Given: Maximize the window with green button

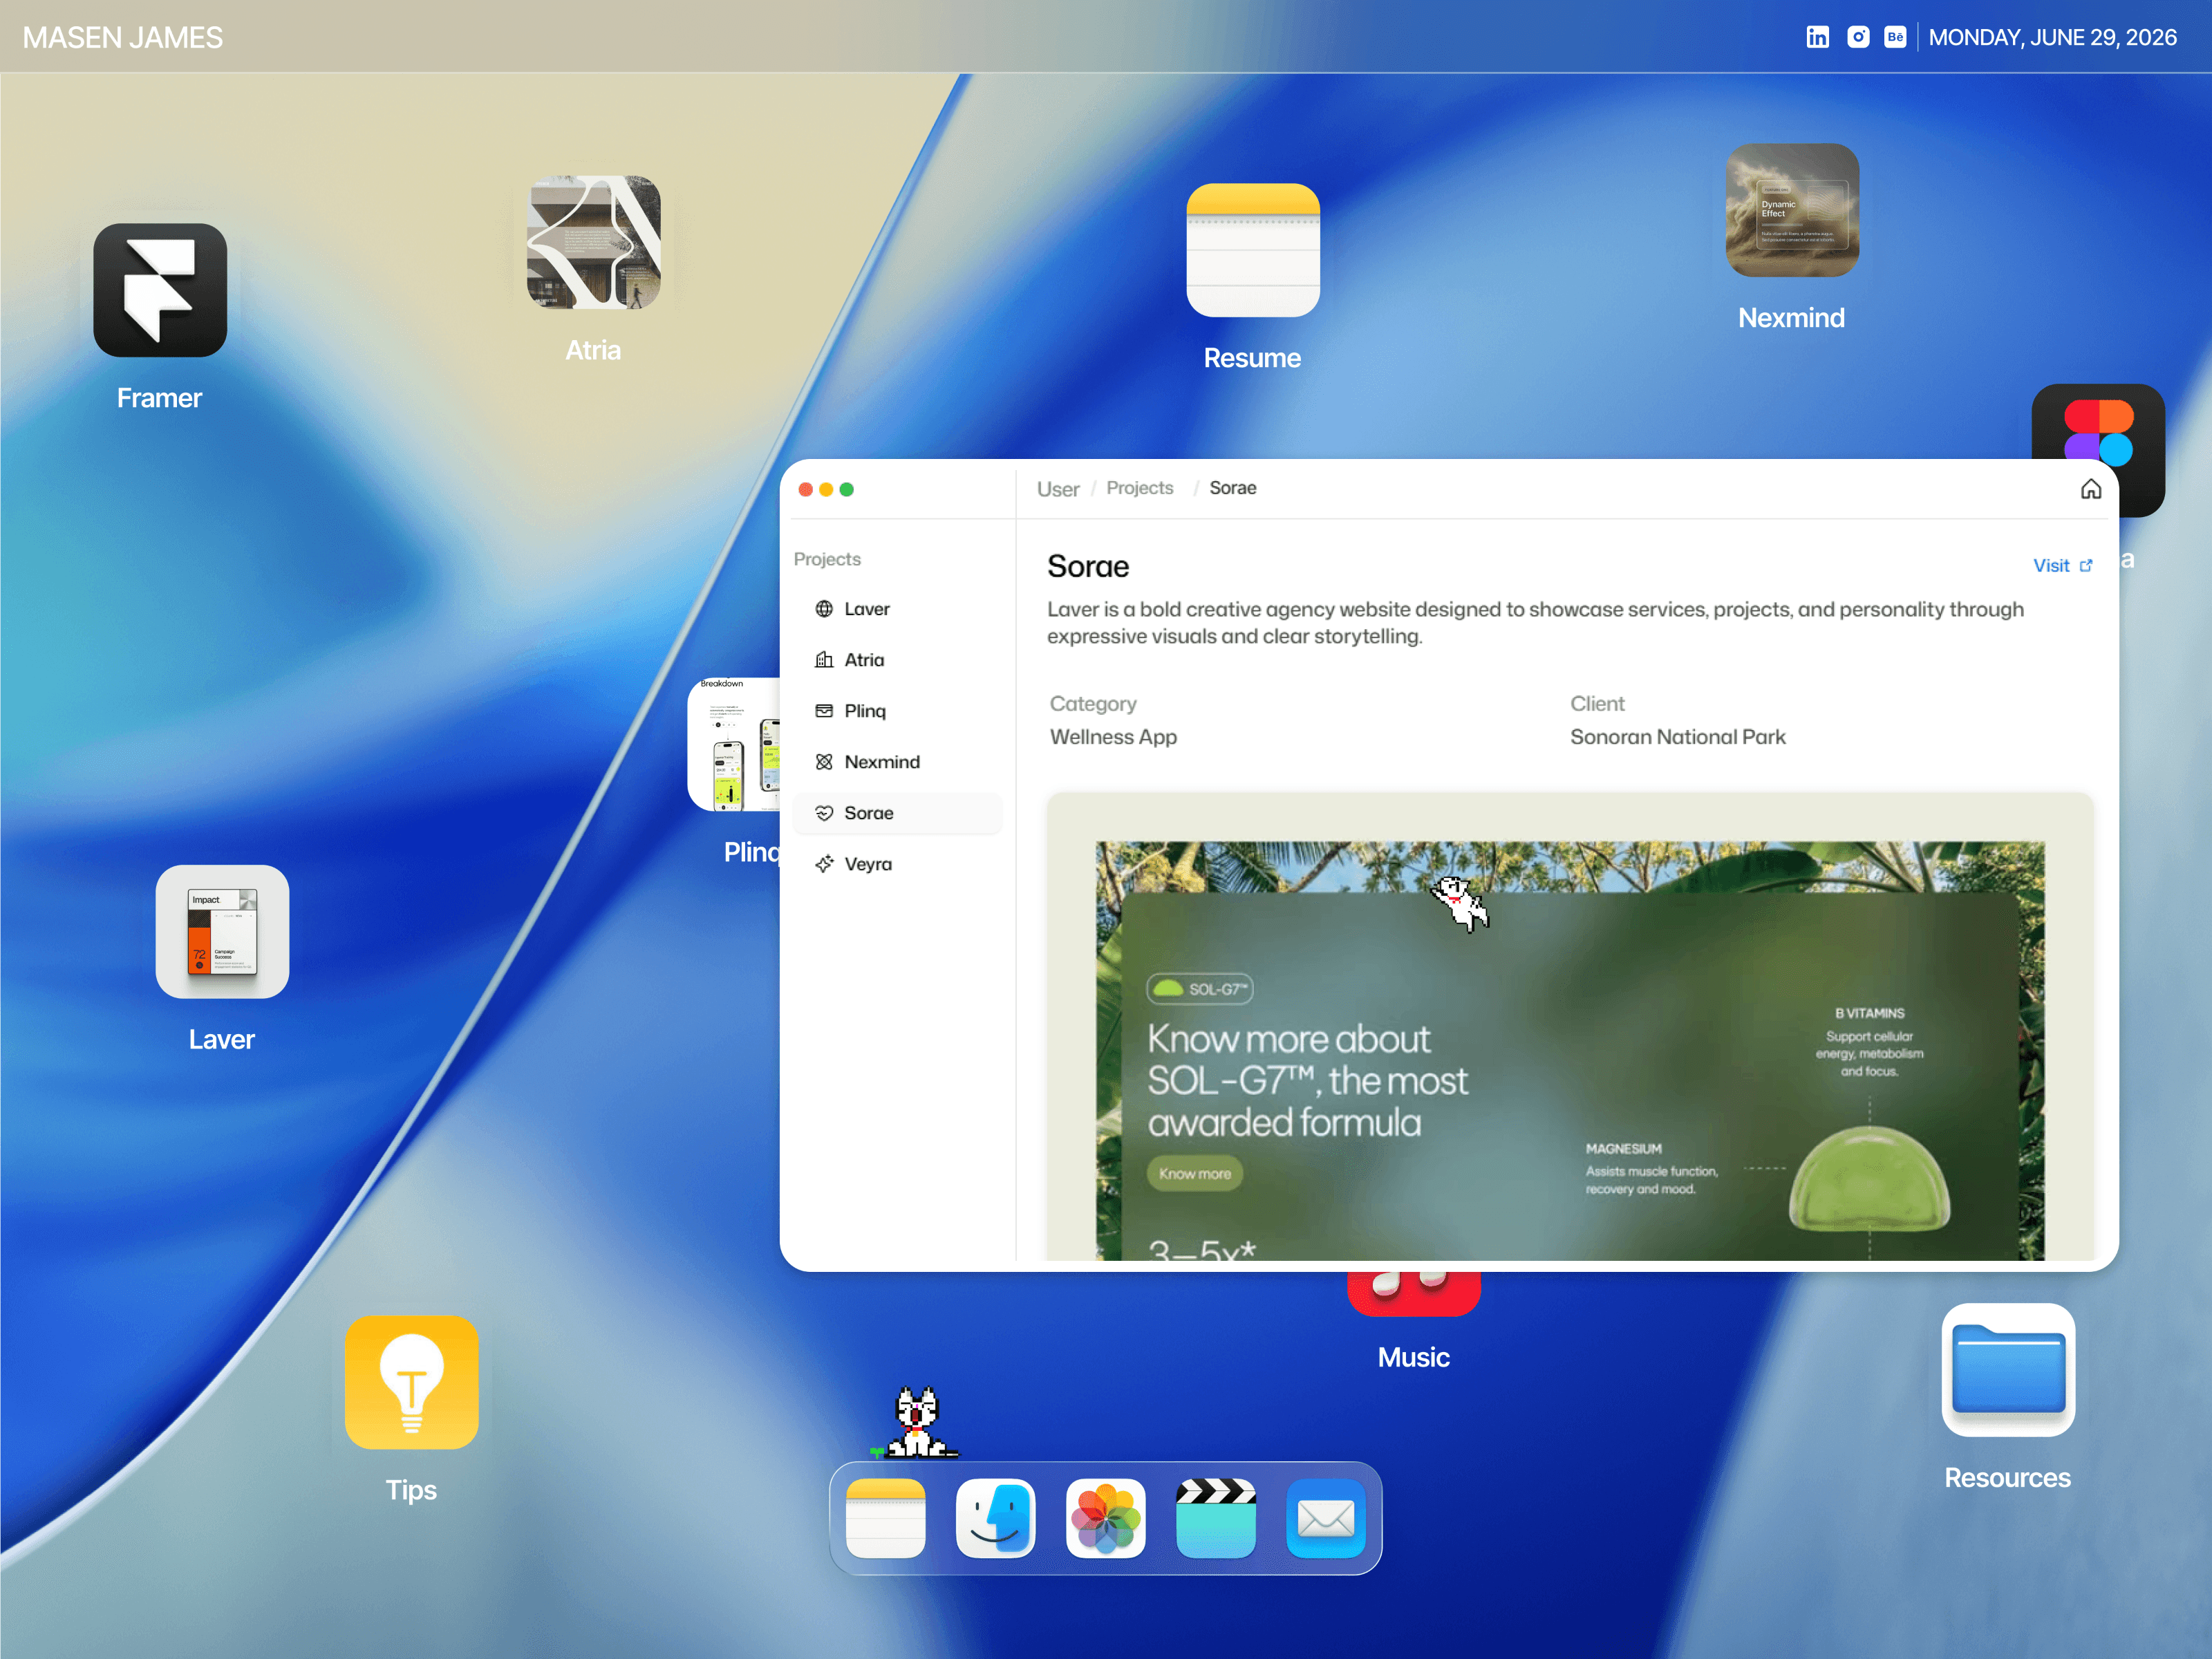Looking at the screenshot, I should (x=847, y=489).
